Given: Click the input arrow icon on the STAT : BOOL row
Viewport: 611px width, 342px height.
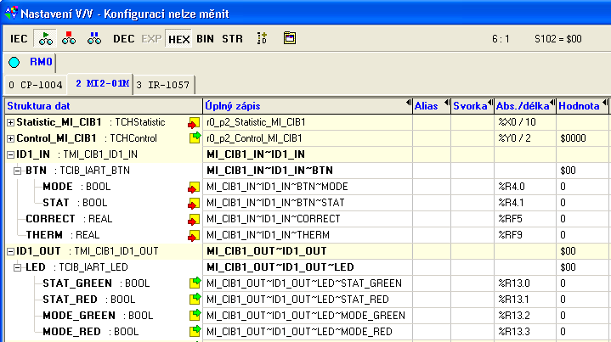Looking at the screenshot, I should pos(194,203).
